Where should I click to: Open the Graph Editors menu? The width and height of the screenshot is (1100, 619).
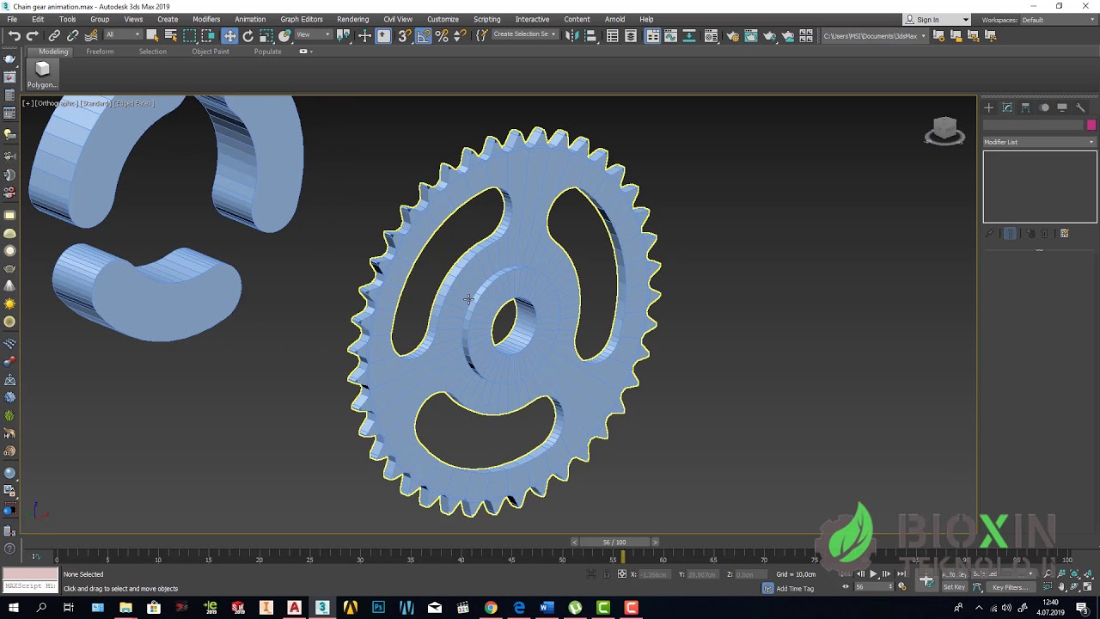302,19
